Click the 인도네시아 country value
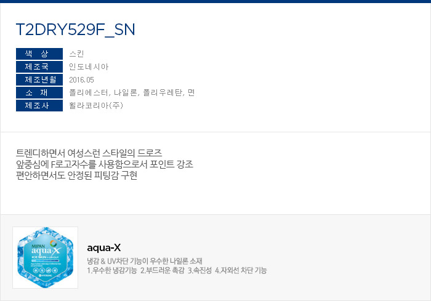 (89, 67)
